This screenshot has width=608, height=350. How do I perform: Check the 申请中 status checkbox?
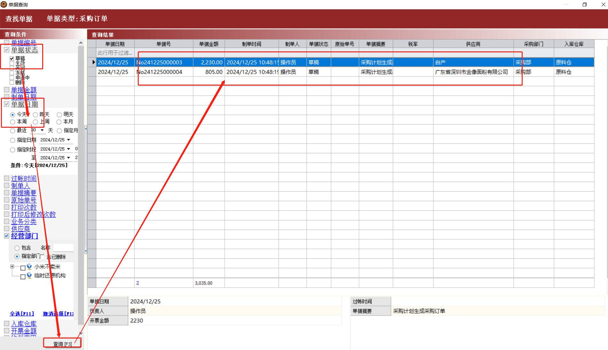12,78
